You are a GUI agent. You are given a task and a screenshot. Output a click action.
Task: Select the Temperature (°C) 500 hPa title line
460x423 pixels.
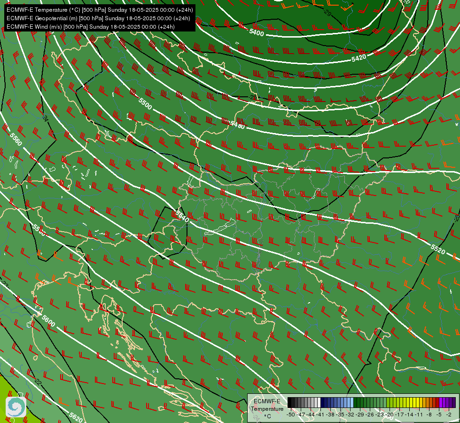pos(100,10)
